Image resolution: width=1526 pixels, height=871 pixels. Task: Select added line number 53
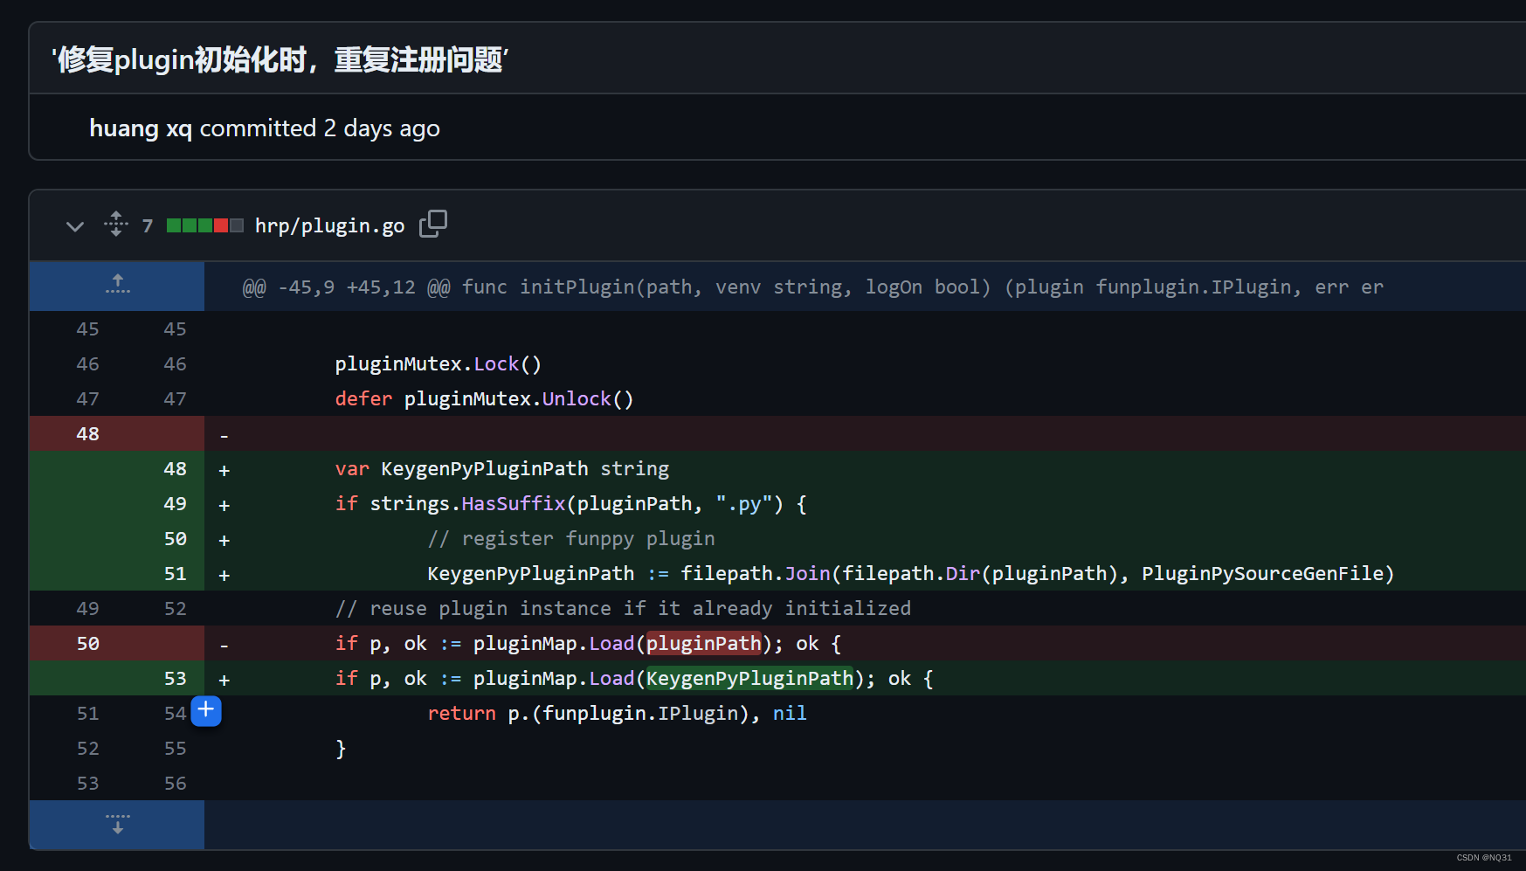pos(175,678)
